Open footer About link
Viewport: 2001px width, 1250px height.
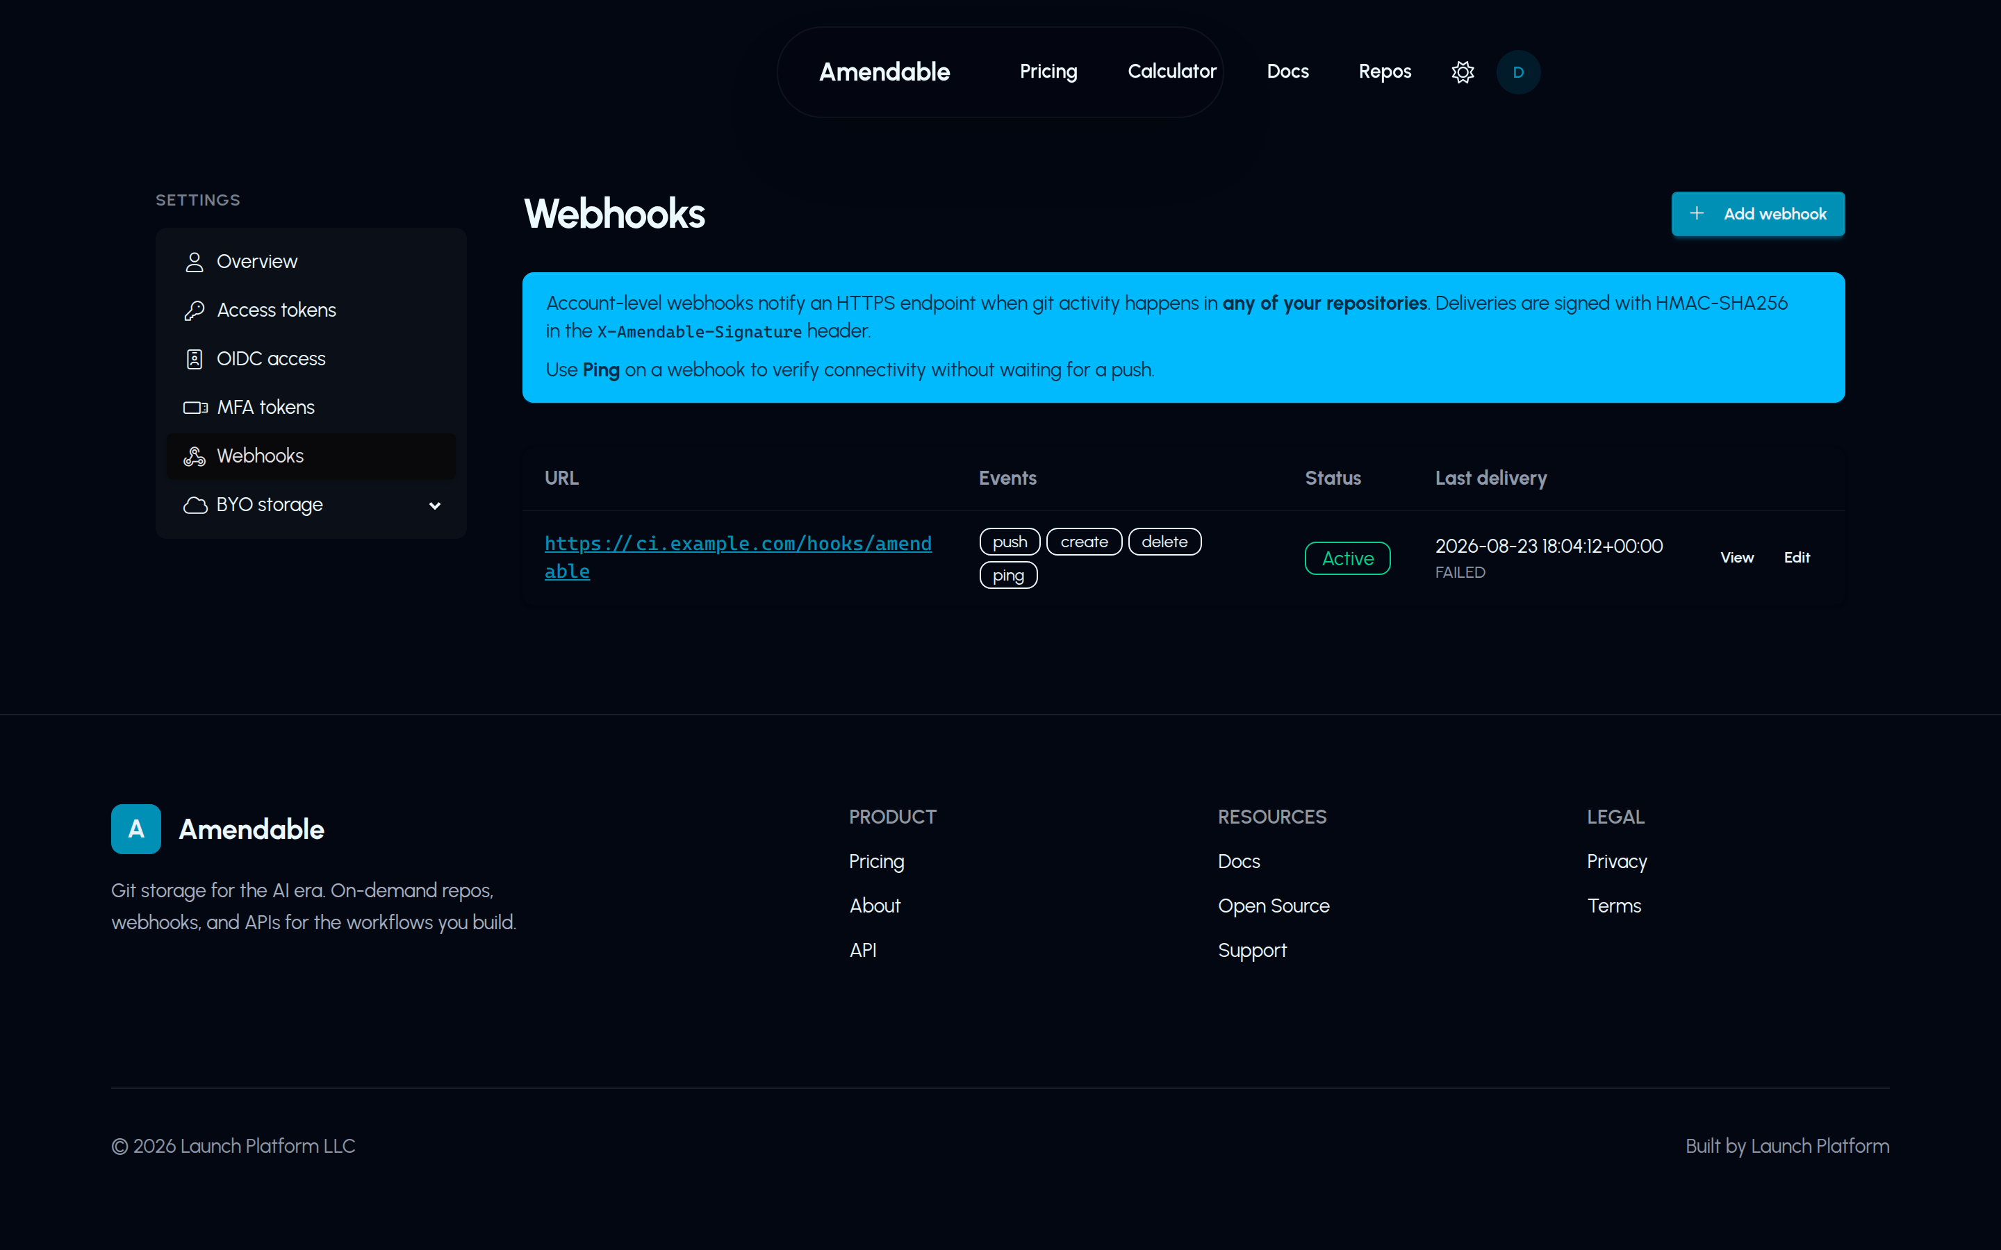pyautogui.click(x=875, y=906)
